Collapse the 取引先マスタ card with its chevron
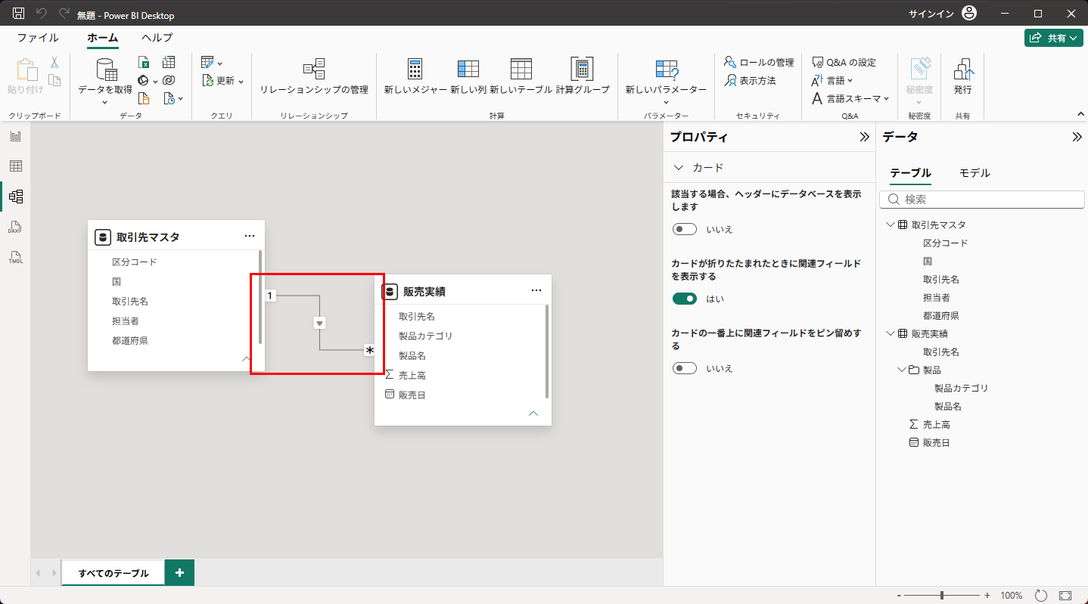Viewport: 1088px width, 604px height. click(x=247, y=359)
